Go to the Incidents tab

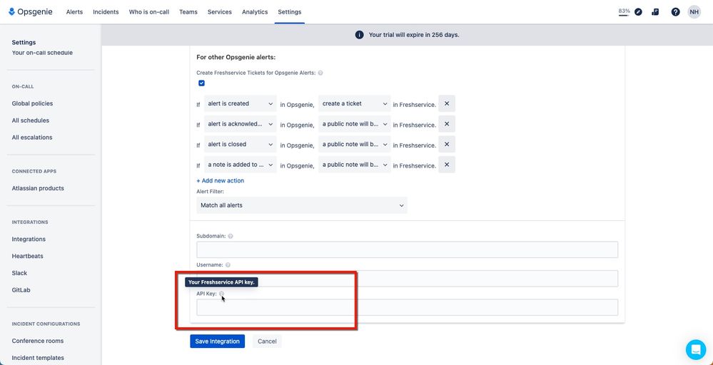pyautogui.click(x=106, y=12)
